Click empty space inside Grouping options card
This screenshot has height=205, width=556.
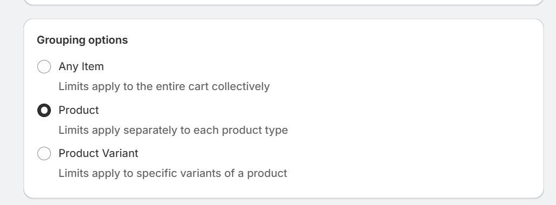click(408, 106)
